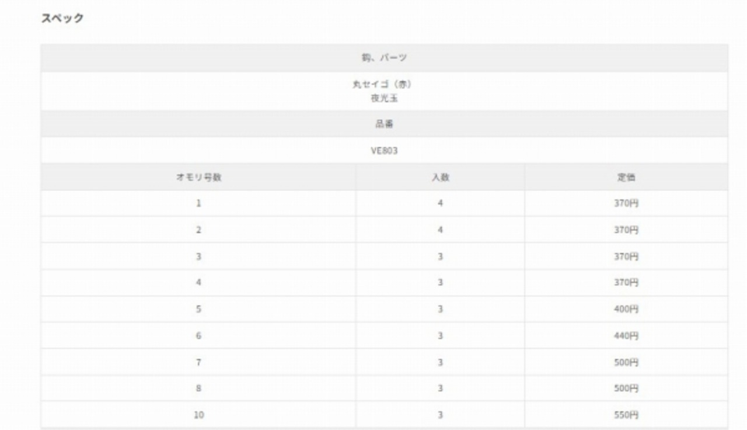Select the price cell for weight 3
747x430 pixels.
point(626,256)
